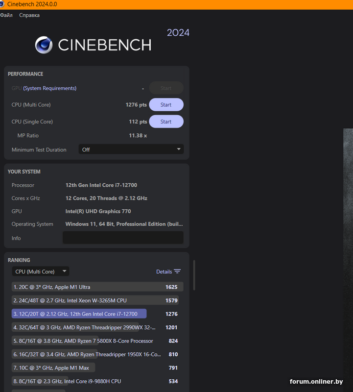Screen dimensions: 353x392
Task: Click the Cinebench logo sphere icon
Action: (x=44, y=45)
